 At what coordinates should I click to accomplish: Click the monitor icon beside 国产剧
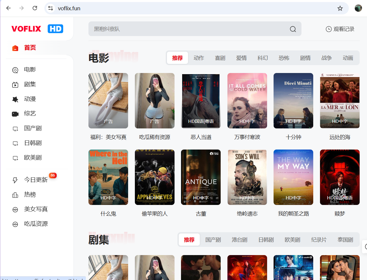[x=15, y=128]
